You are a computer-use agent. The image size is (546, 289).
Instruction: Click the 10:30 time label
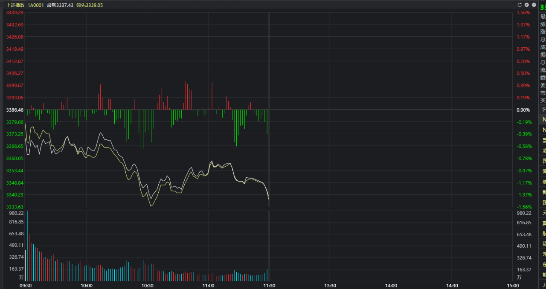click(148, 286)
